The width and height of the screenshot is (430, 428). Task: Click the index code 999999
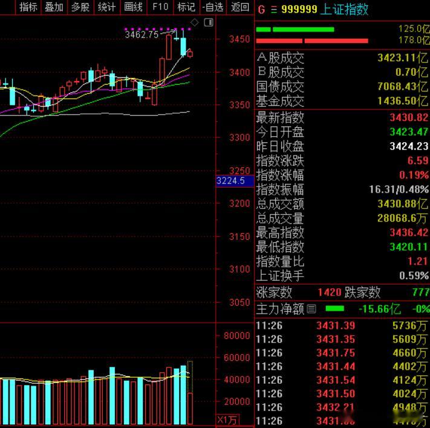(299, 10)
